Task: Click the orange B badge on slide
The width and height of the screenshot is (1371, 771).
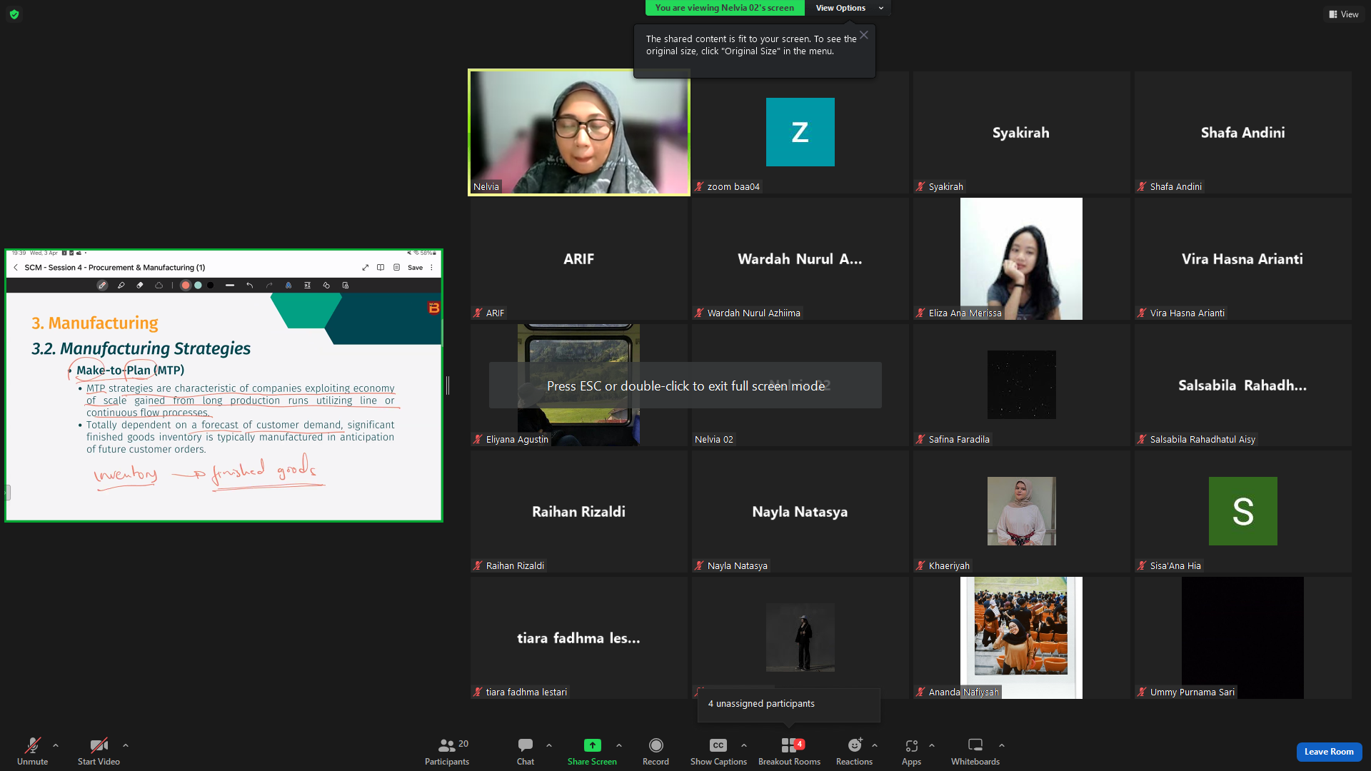Action: (x=434, y=308)
